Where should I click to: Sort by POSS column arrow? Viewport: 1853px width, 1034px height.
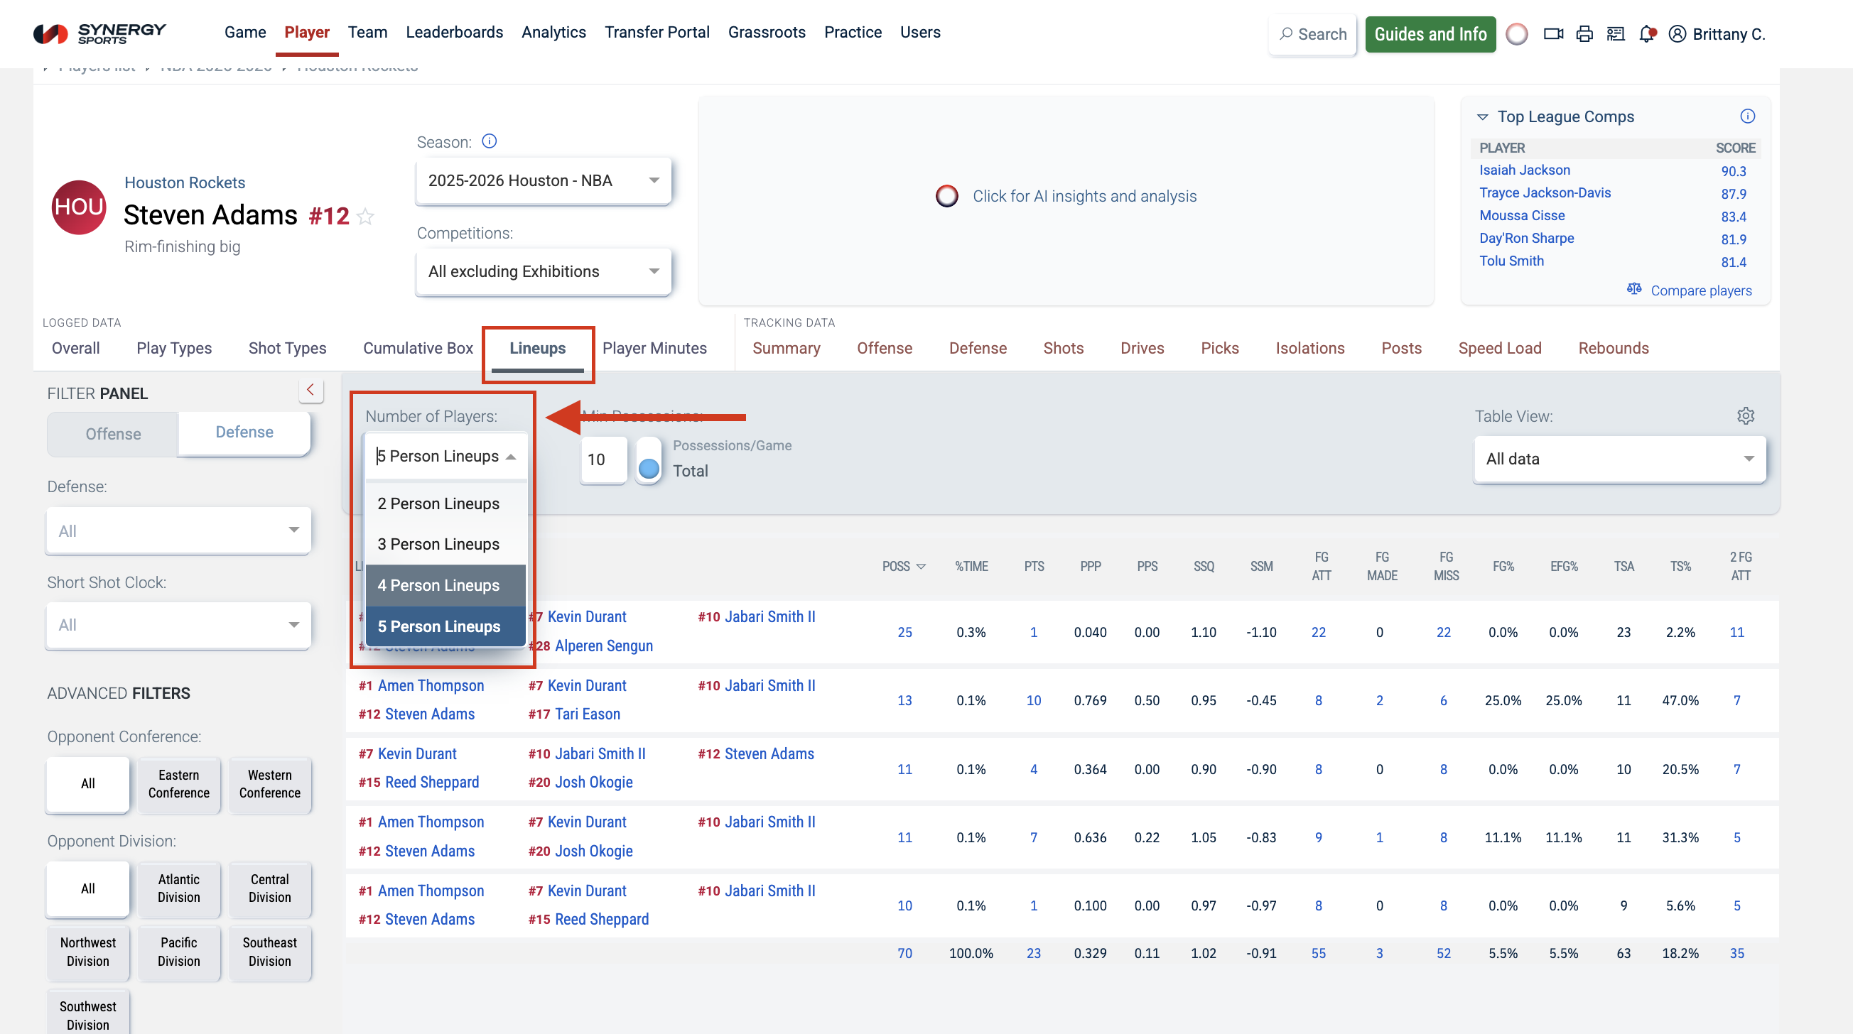921,567
